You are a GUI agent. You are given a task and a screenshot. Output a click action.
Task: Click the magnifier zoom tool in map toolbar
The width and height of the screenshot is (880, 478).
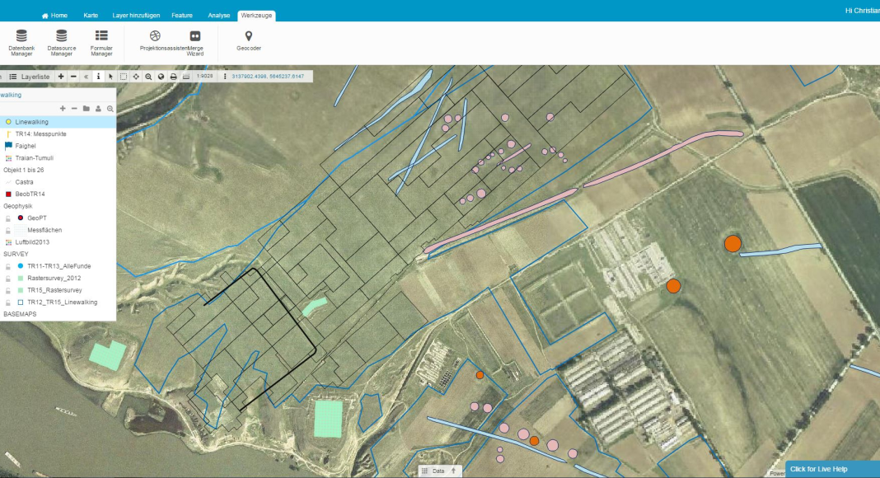pyautogui.click(x=148, y=77)
